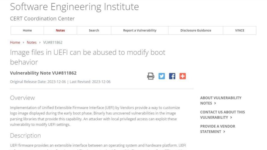The image size is (267, 150).
Task: Click the chevron after Vendor Statement
Action: tap(224, 132)
